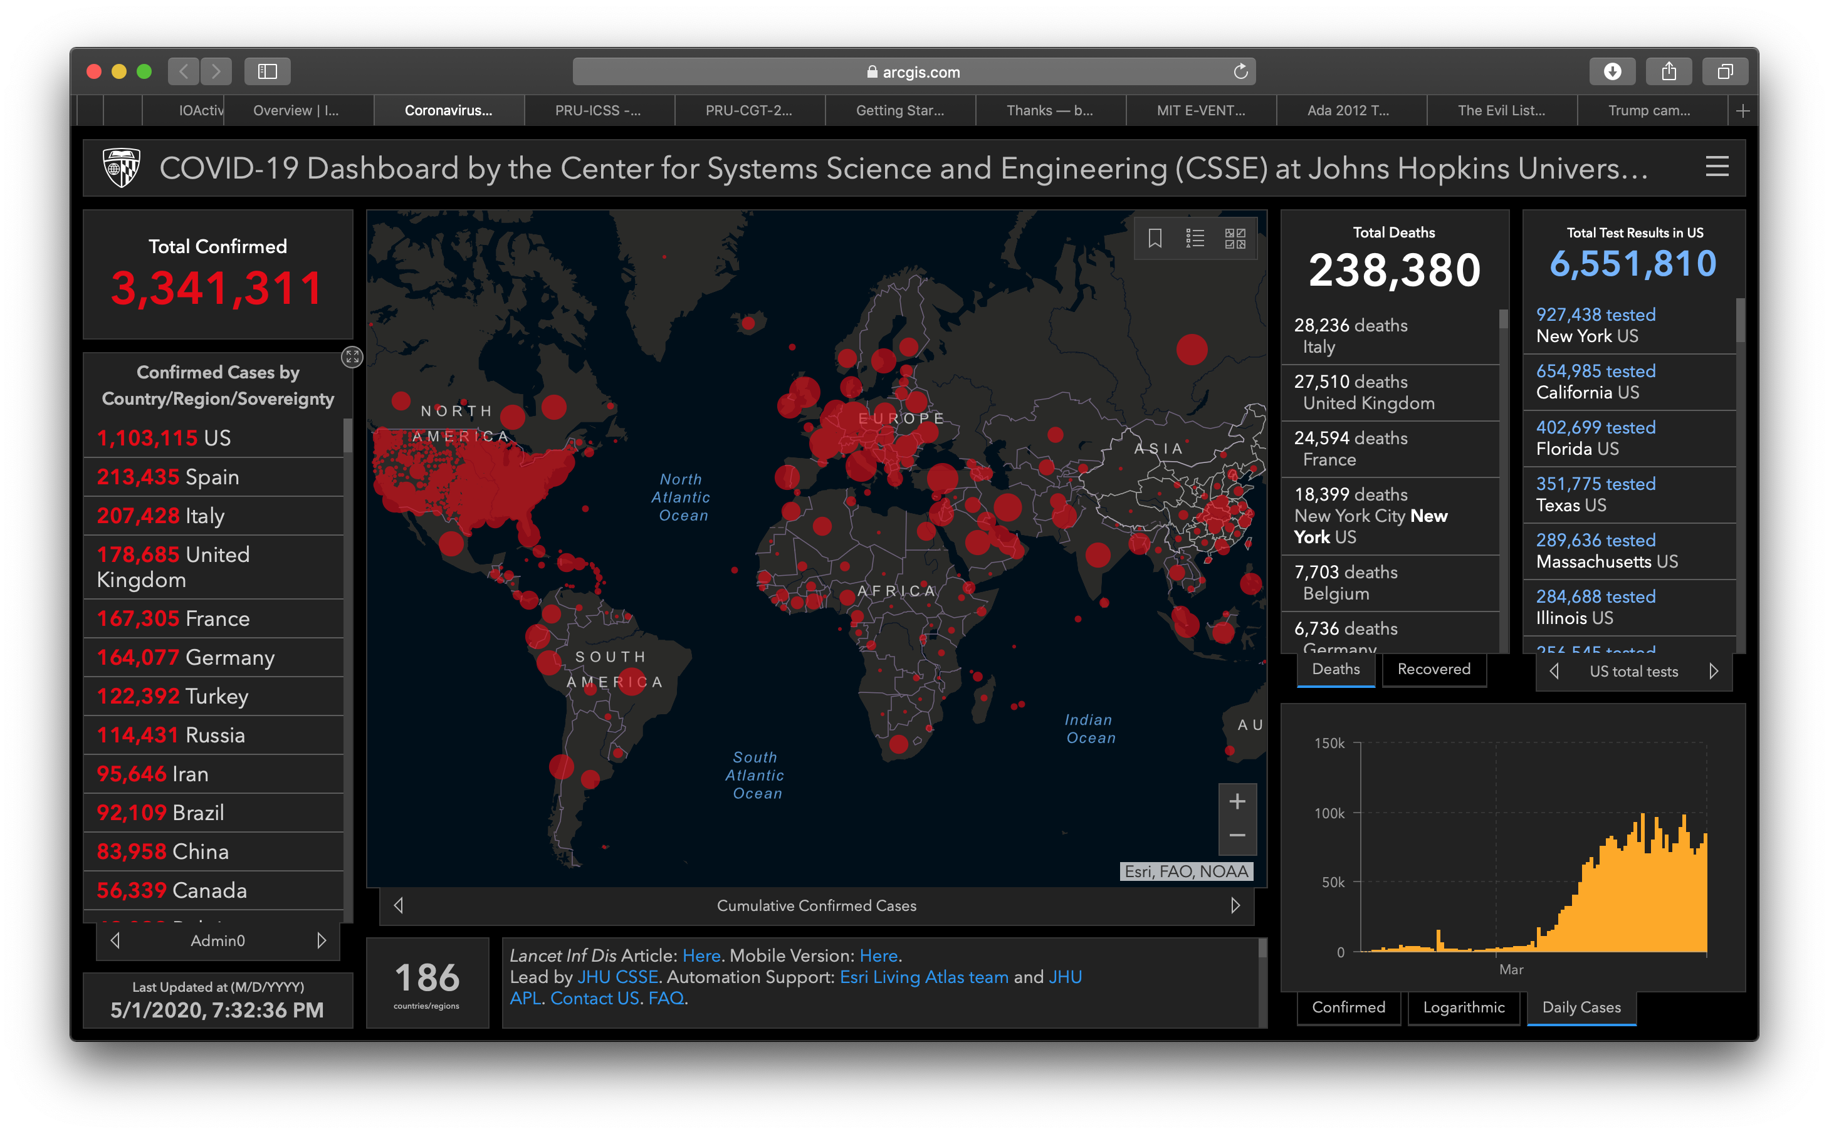1829x1134 pixels.
Task: Open a new browser tab
Action: (1743, 111)
